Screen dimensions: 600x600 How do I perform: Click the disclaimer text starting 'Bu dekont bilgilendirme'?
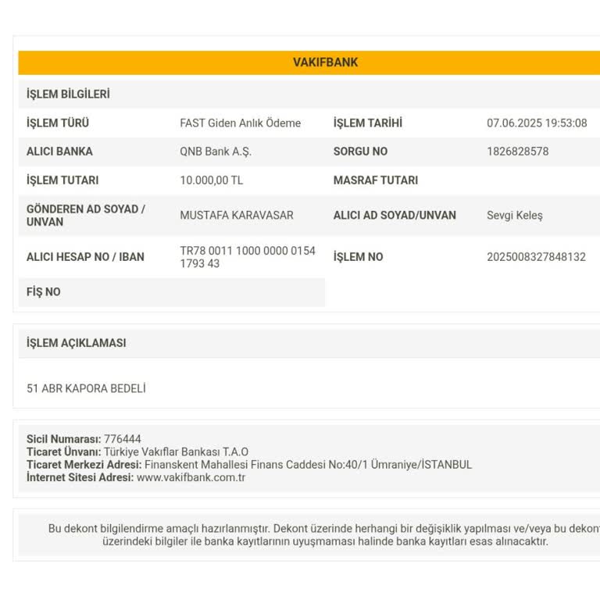click(x=324, y=535)
